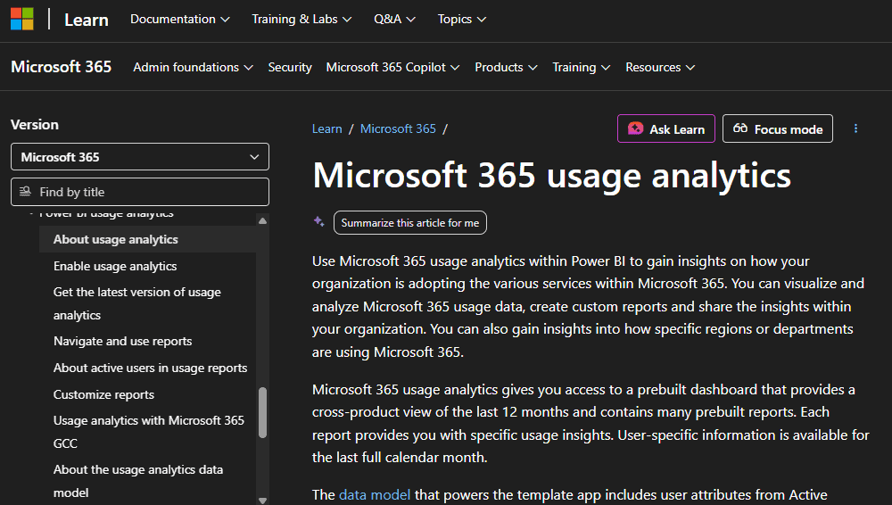Click the Find by title search field

140,192
